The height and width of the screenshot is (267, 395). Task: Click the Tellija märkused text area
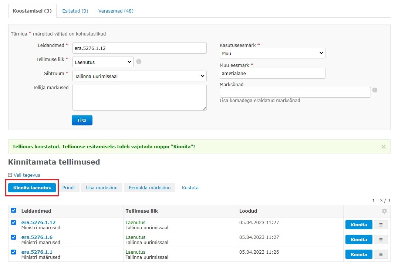click(x=139, y=98)
